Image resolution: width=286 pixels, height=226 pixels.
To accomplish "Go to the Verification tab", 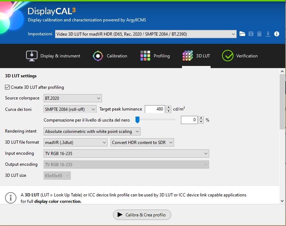I will point(240,56).
